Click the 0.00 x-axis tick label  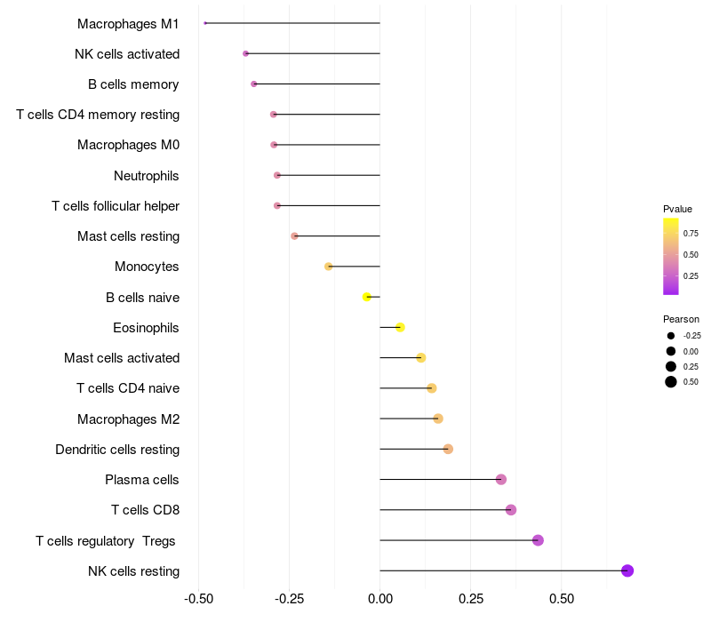[380, 599]
